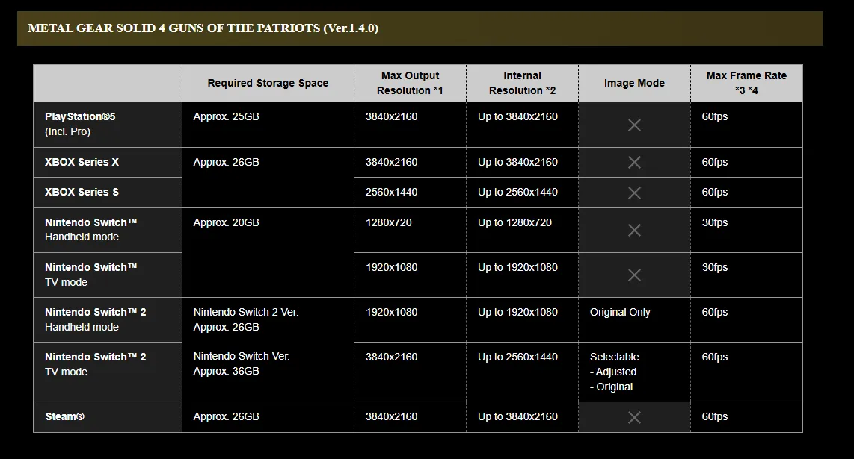Click the Max Output Resolution header
The width and height of the screenshot is (854, 459).
coord(410,83)
